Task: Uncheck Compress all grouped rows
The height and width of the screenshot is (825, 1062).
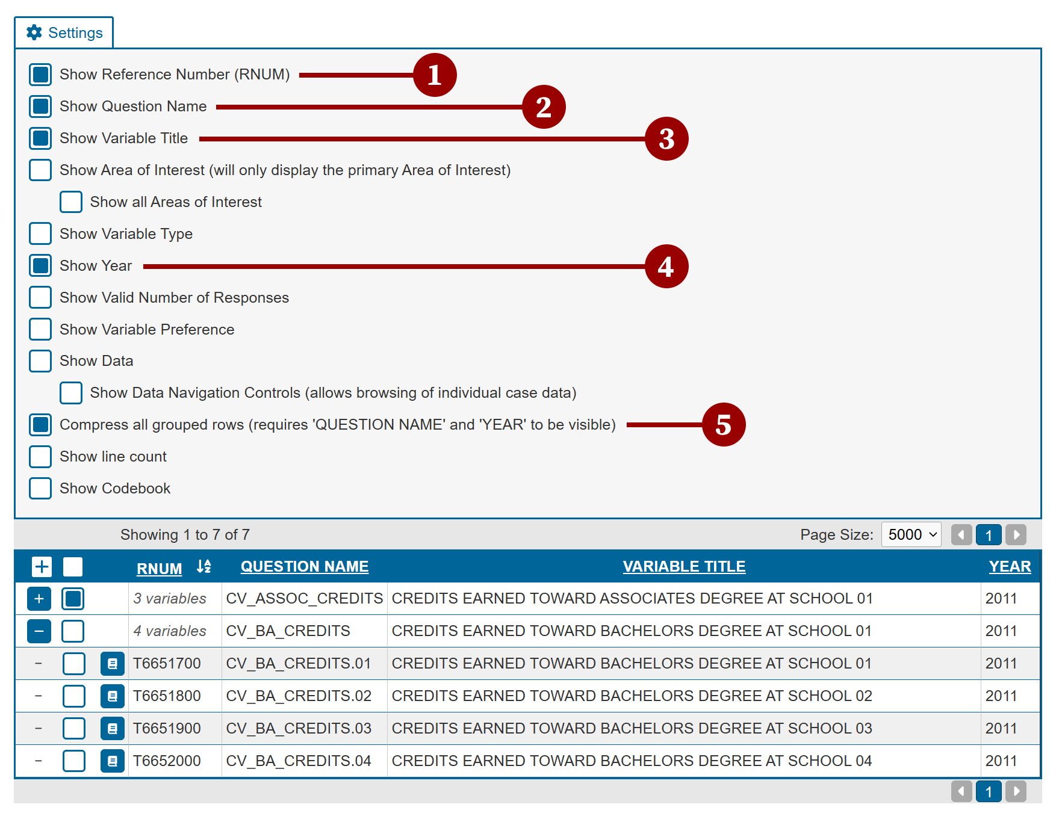Action: tap(40, 425)
